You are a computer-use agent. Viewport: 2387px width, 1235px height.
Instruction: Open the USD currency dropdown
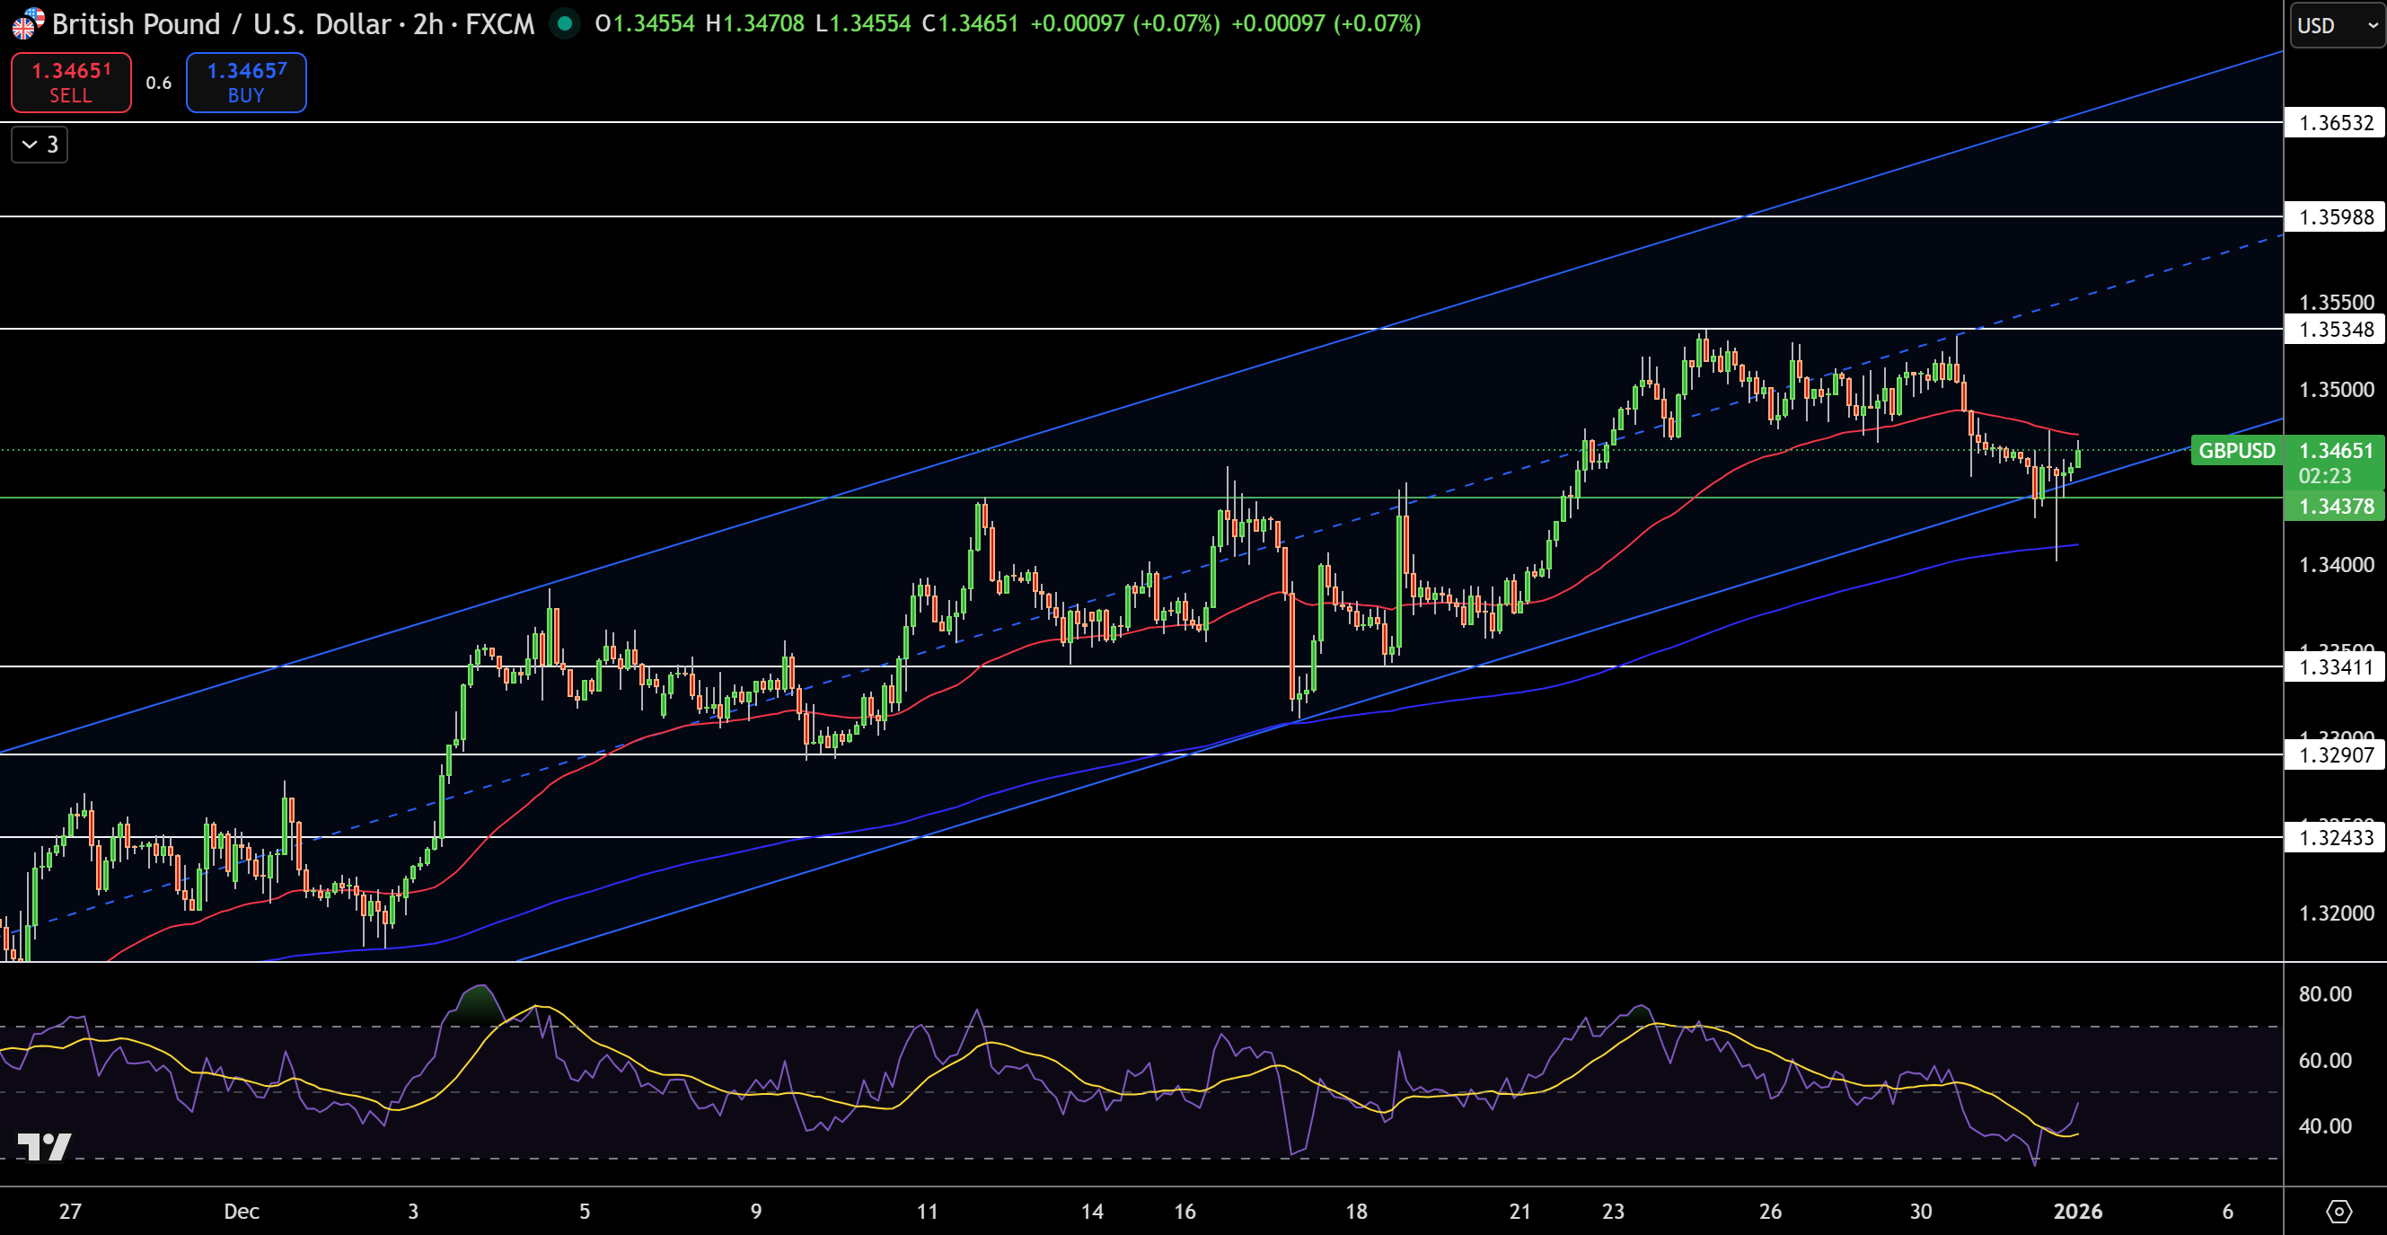click(2337, 25)
